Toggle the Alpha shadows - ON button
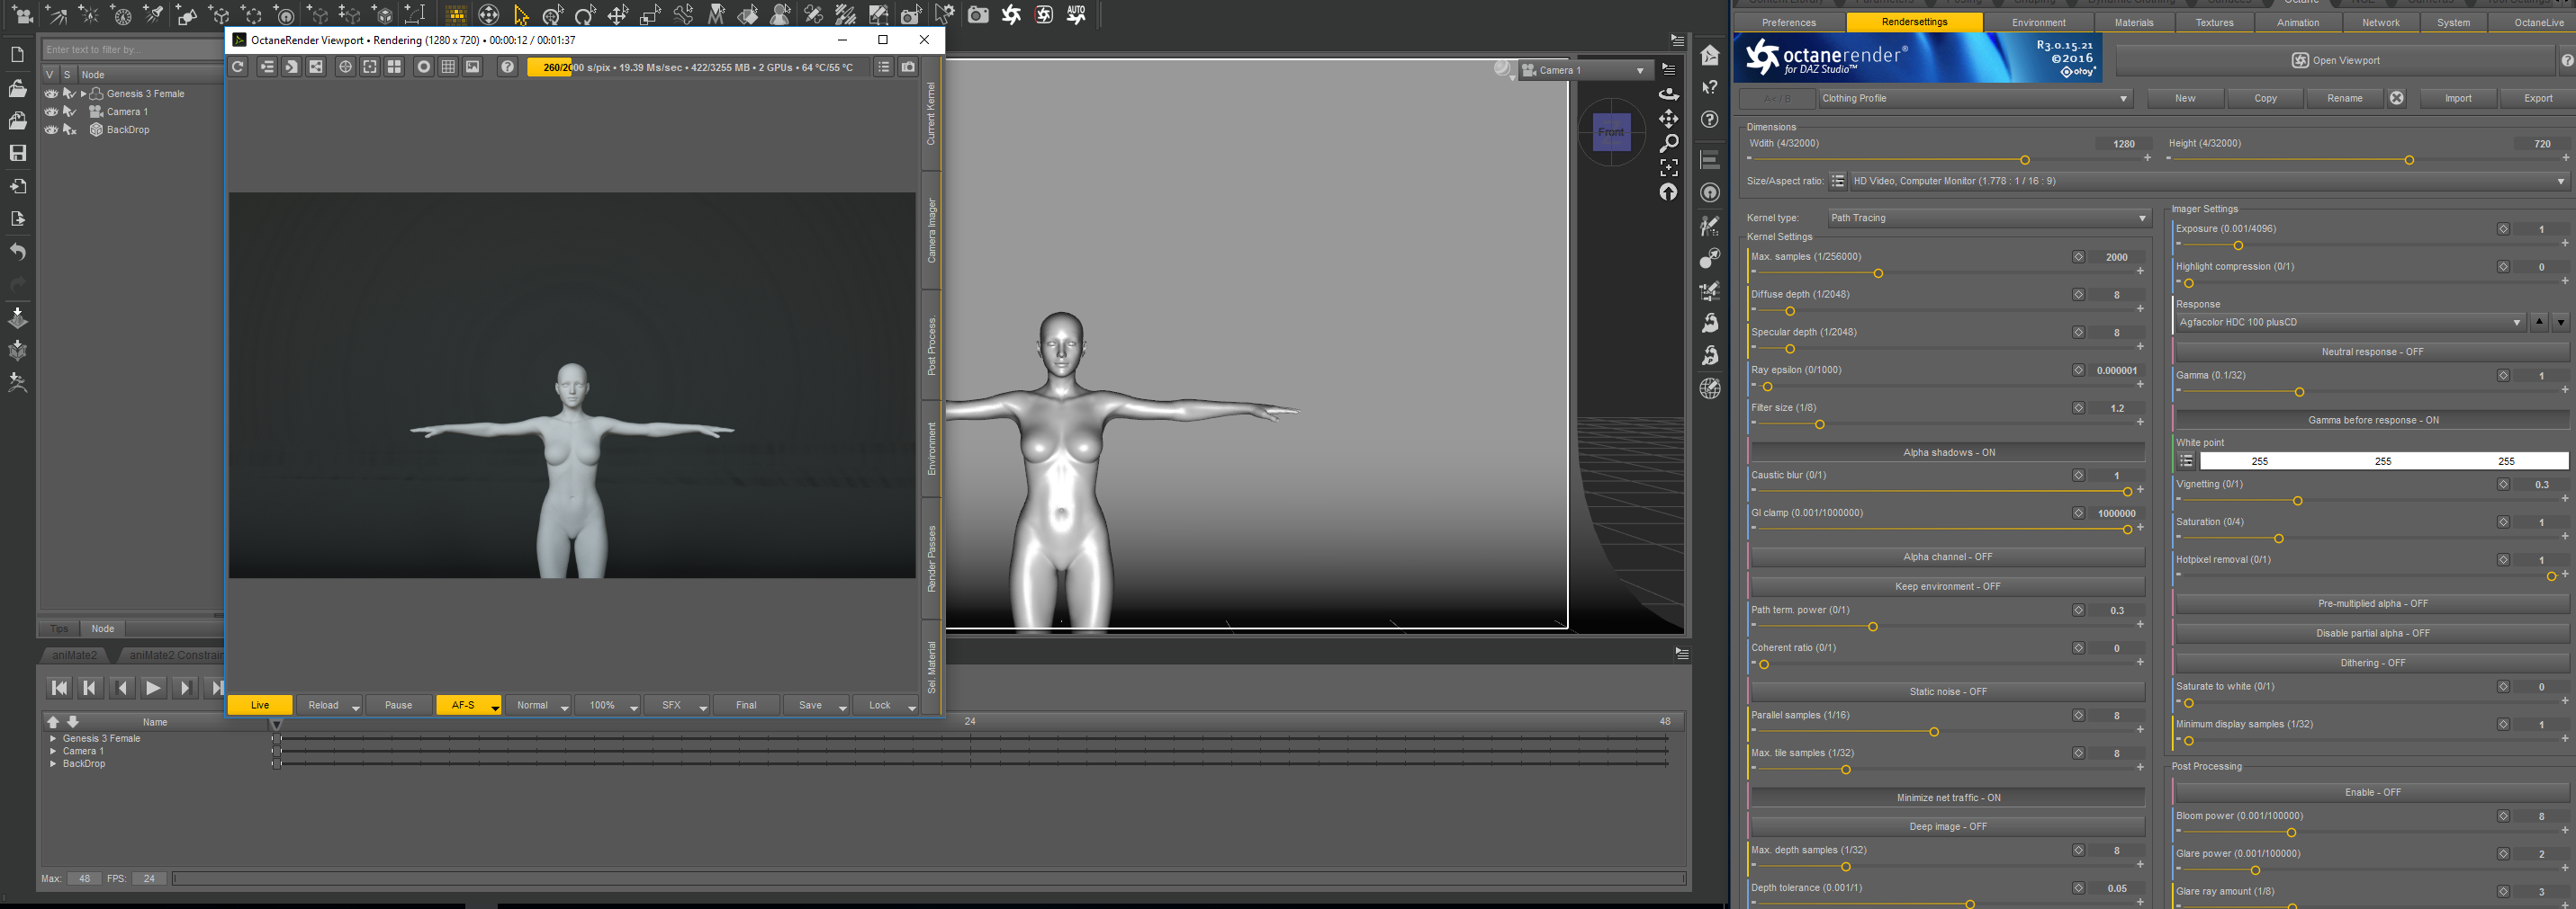This screenshot has width=2576, height=909. coord(1947,452)
